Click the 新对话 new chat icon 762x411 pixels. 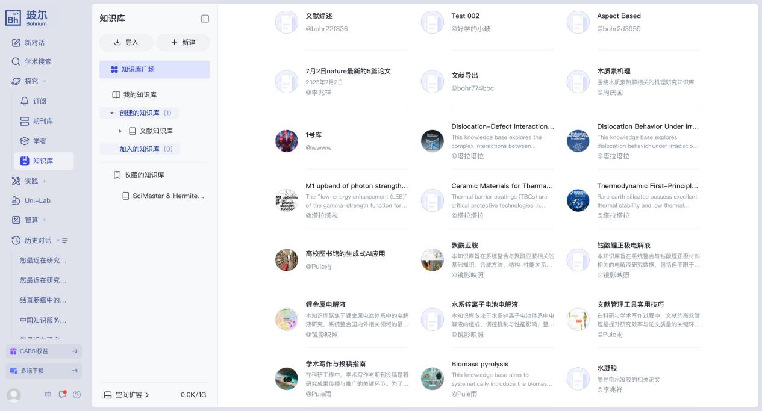[x=16, y=43]
